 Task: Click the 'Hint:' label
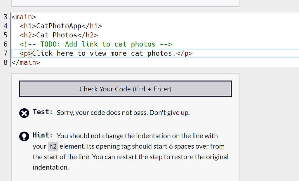click(43, 135)
